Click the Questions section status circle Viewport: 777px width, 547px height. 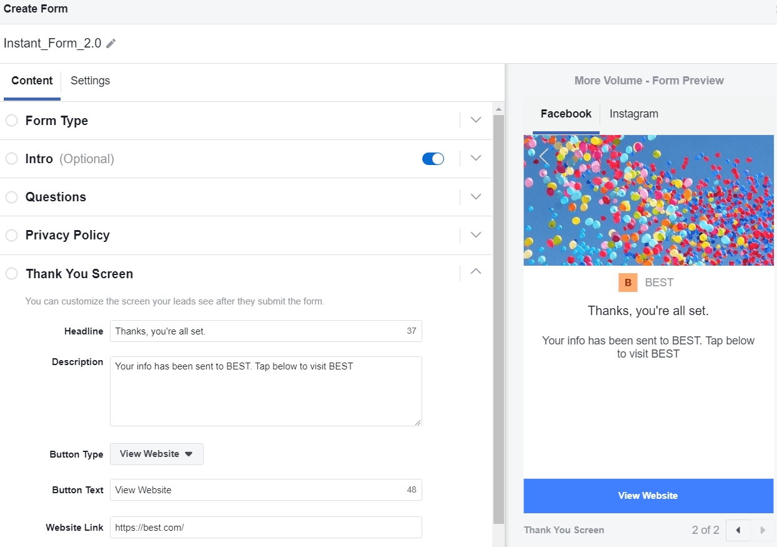tap(11, 197)
